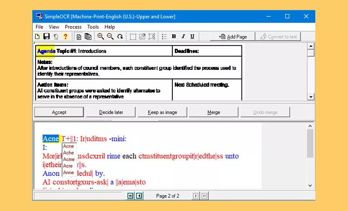The height and width of the screenshot is (211, 348).
Task: Click the Merge button
Action: pyautogui.click(x=214, y=112)
